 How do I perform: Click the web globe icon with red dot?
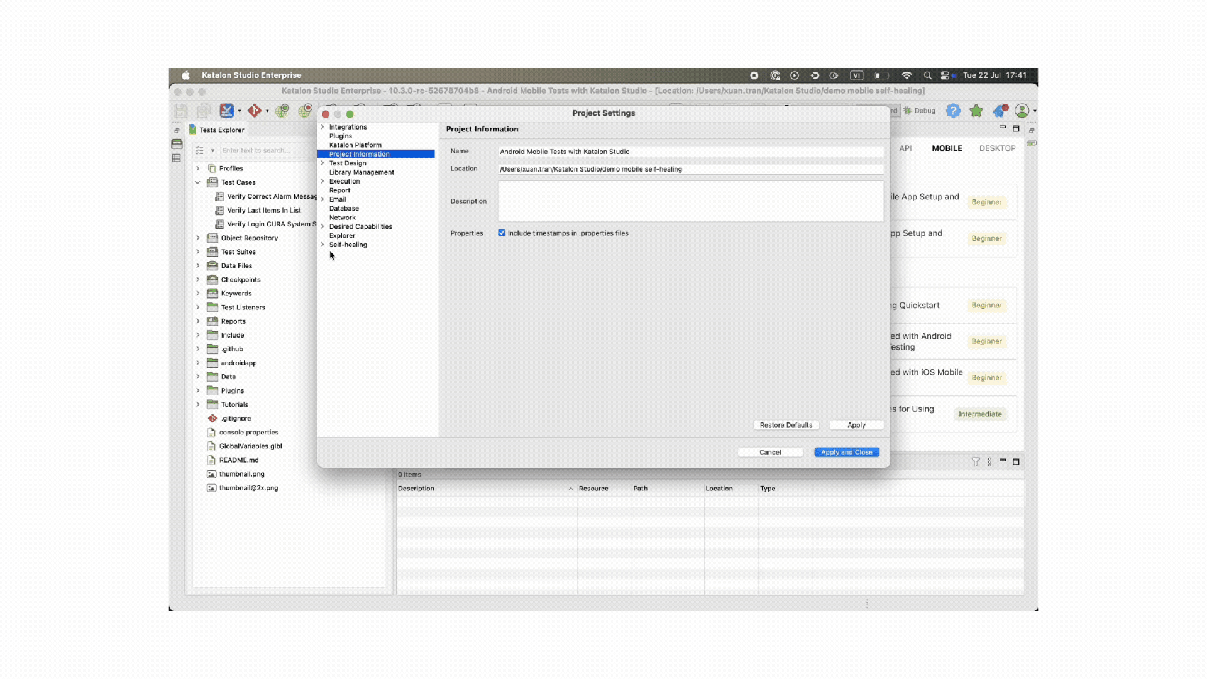pyautogui.click(x=306, y=111)
